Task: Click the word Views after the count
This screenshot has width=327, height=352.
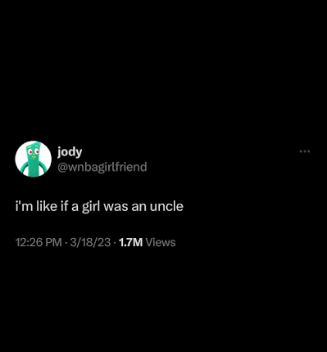Action: [161, 242]
